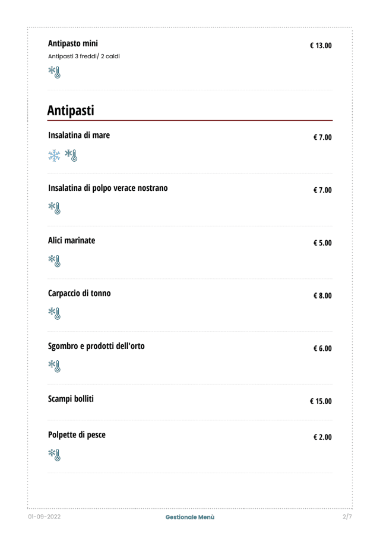Click the large snowflake icon under Insalatina di mare
This screenshot has width=380, height=538.
click(x=55, y=156)
